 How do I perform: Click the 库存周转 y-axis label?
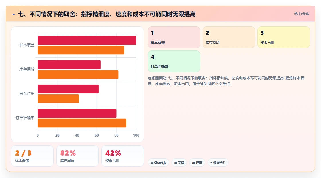27,69
